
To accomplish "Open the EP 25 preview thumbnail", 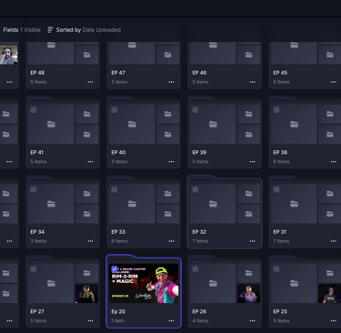I will click(329, 293).
